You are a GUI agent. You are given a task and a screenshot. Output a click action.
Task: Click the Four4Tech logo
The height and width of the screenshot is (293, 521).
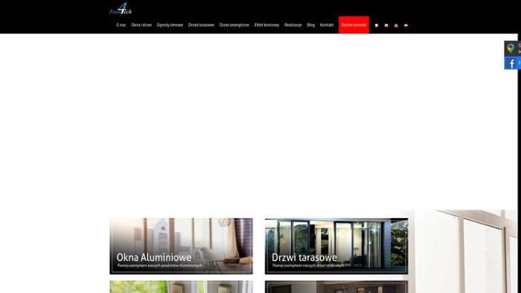(x=121, y=9)
